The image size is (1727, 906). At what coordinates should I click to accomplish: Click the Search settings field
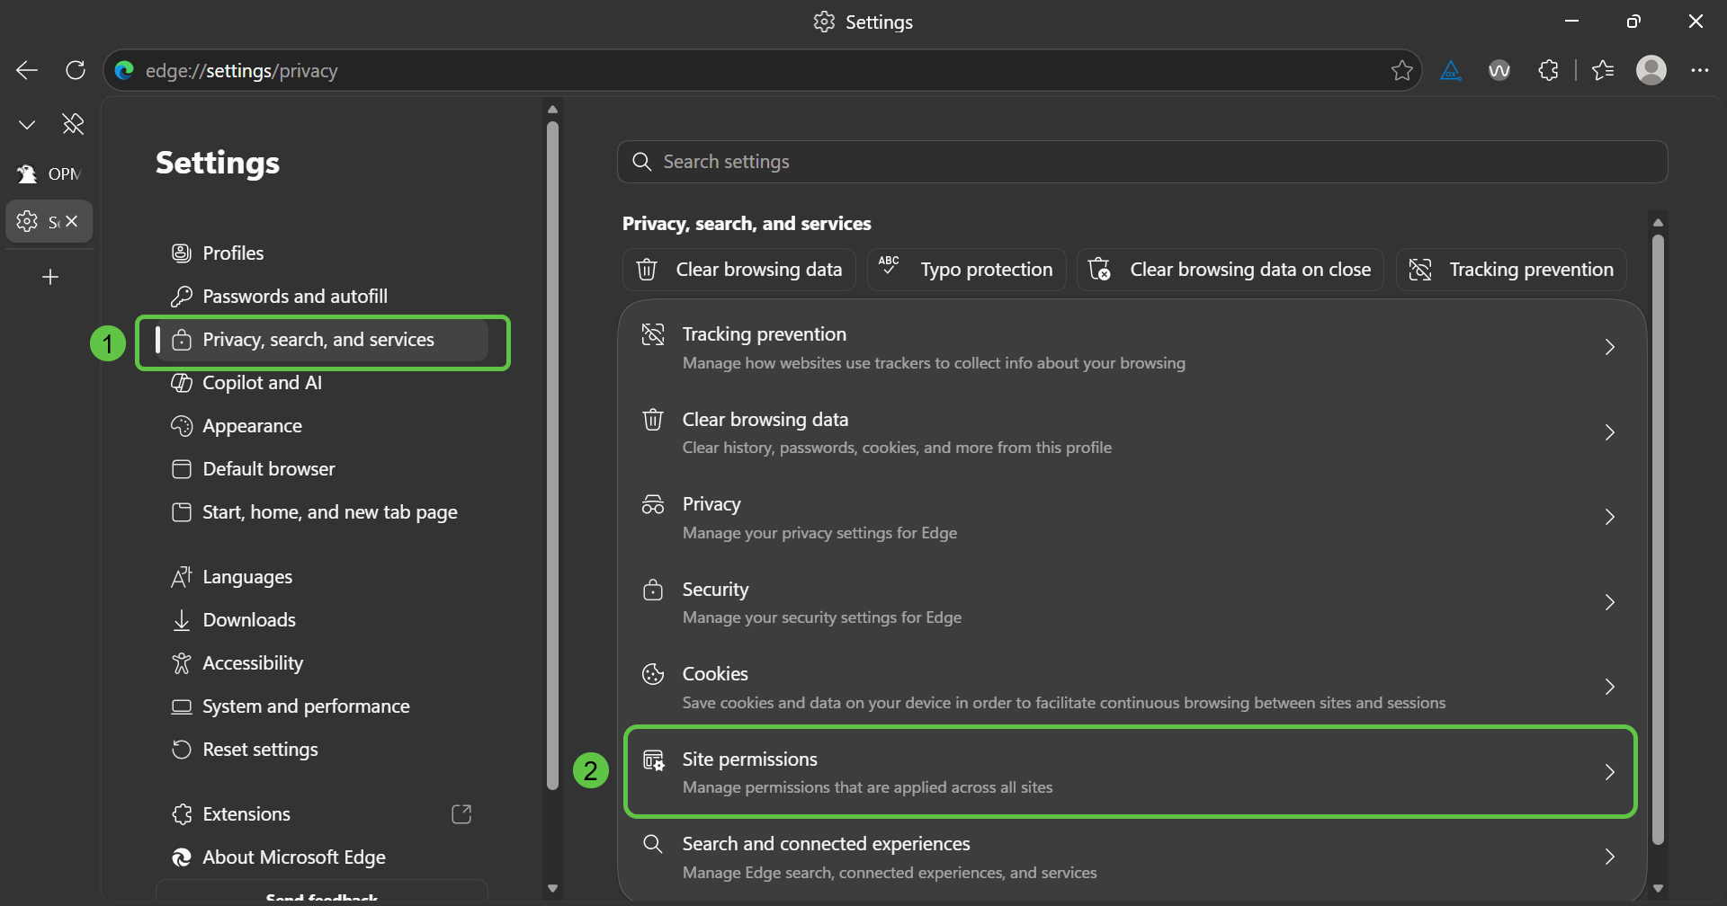1142,162
